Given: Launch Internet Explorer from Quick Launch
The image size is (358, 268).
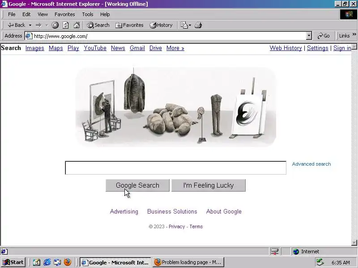Looking at the screenshot, I should pyautogui.click(x=47, y=263).
